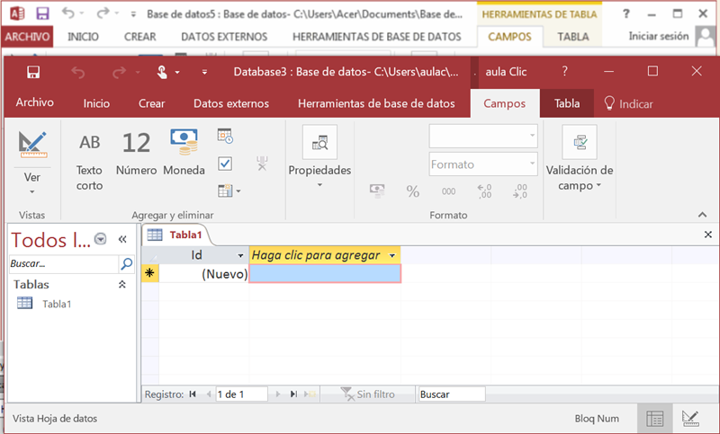
Task: Click the highlighted empty cell in new row
Action: [325, 273]
